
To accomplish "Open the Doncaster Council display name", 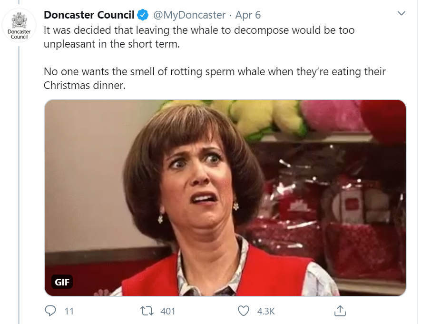I will click(x=89, y=15).
